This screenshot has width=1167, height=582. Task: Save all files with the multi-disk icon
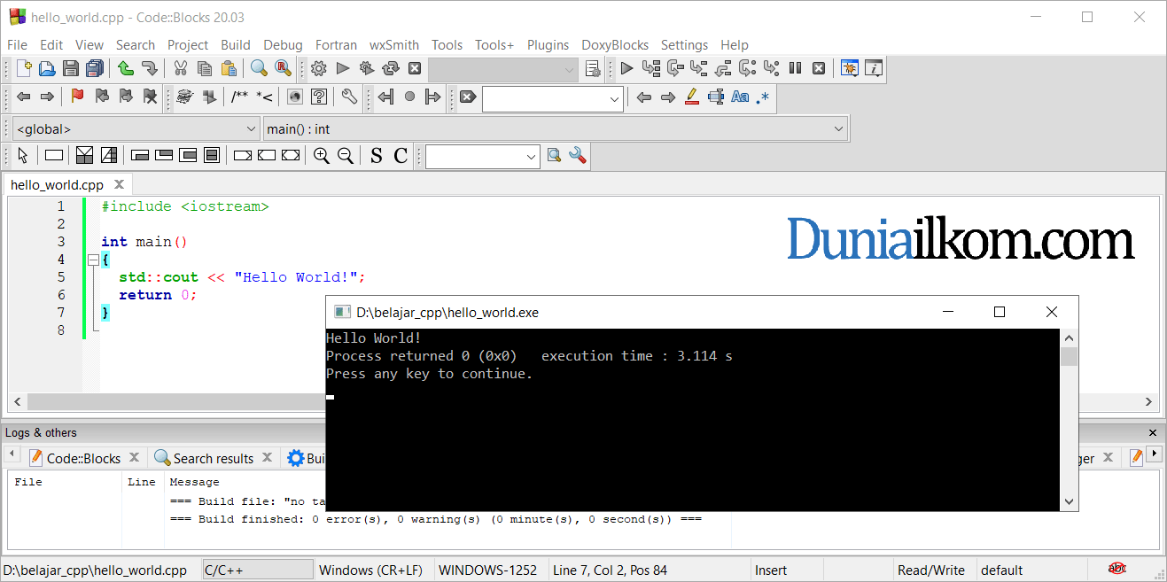[95, 68]
